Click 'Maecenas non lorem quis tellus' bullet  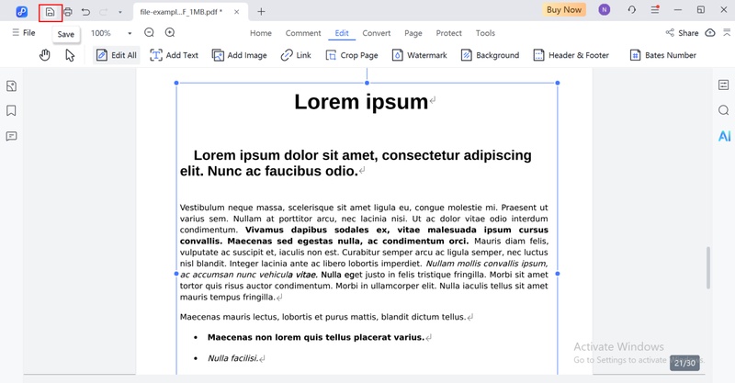tap(315, 337)
